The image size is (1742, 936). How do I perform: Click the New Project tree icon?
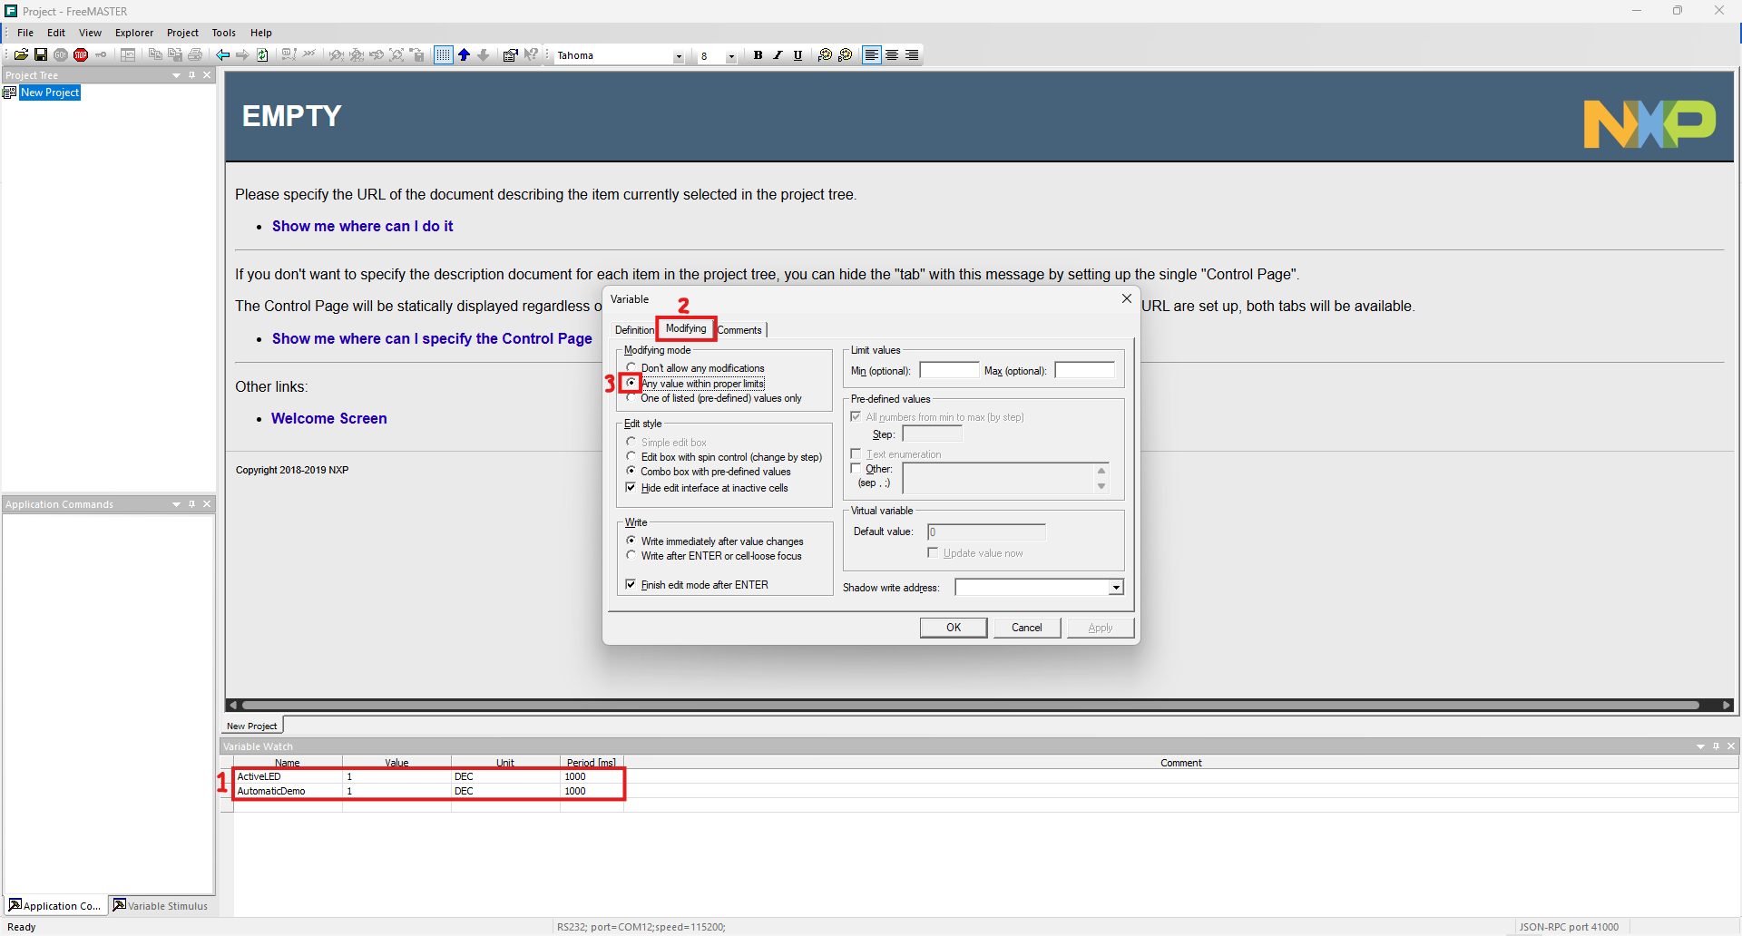coord(10,93)
